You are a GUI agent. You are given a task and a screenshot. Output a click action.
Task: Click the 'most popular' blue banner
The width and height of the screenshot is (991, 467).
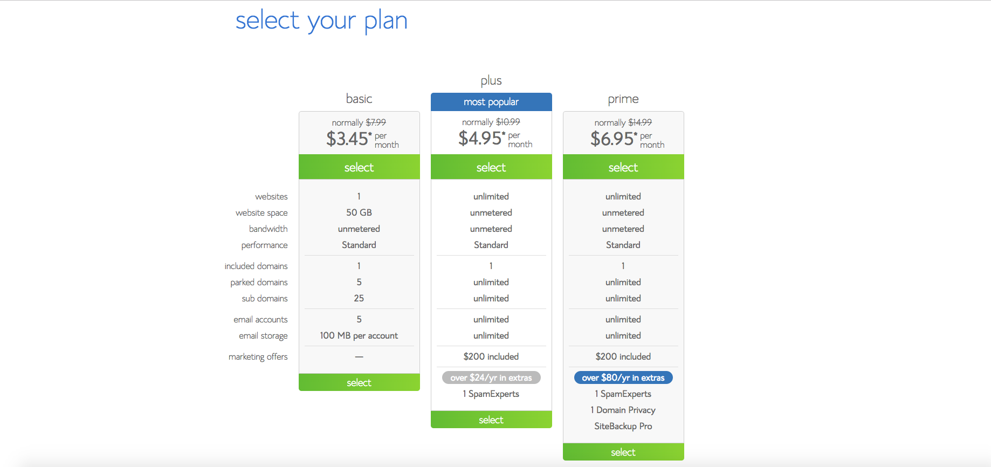coord(491,102)
